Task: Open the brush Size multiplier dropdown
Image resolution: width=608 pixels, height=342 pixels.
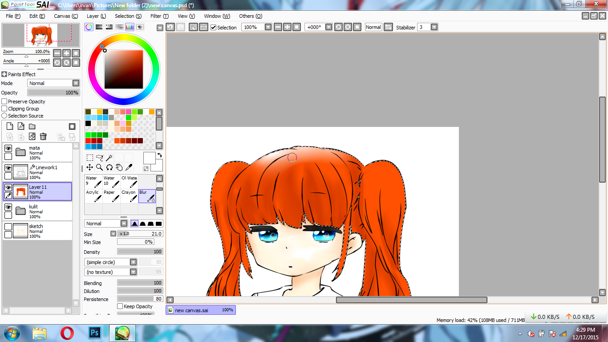Action: [113, 234]
